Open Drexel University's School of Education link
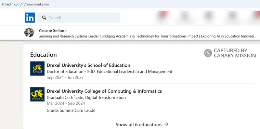 coord(88,65)
